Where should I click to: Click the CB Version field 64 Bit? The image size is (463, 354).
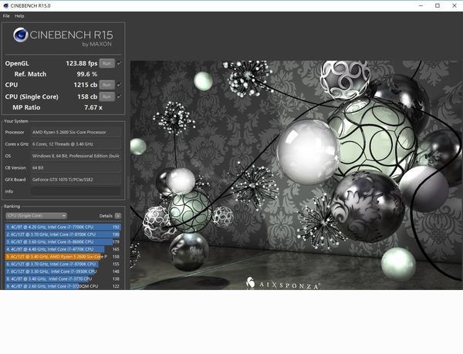[x=76, y=167]
